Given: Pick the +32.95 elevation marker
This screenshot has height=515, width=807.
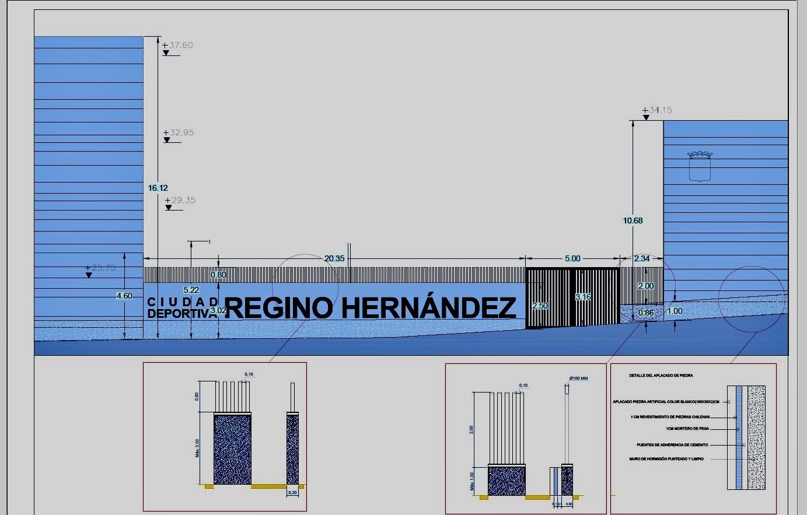Looking at the screenshot, I should click(179, 133).
